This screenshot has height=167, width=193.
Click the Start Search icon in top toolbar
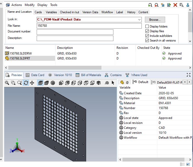coord(150,5)
